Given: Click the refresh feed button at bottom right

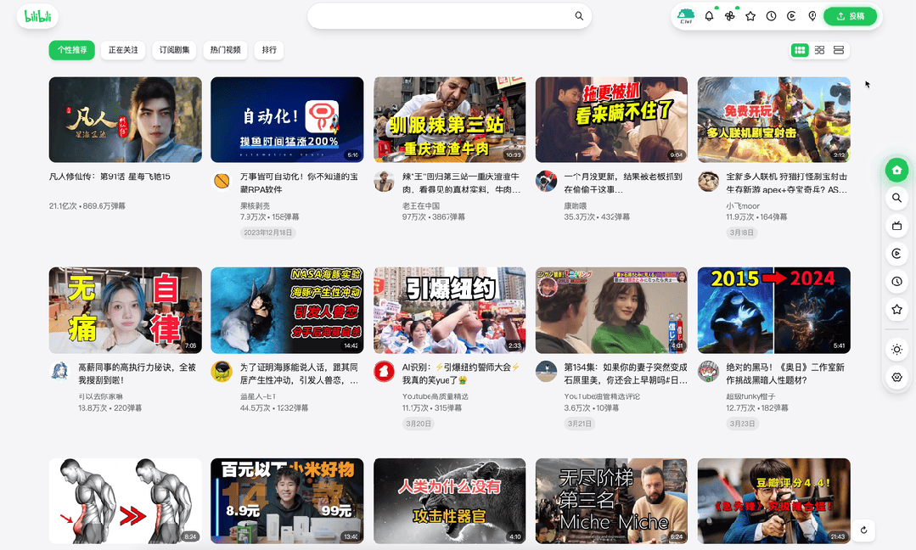Looking at the screenshot, I should [863, 530].
